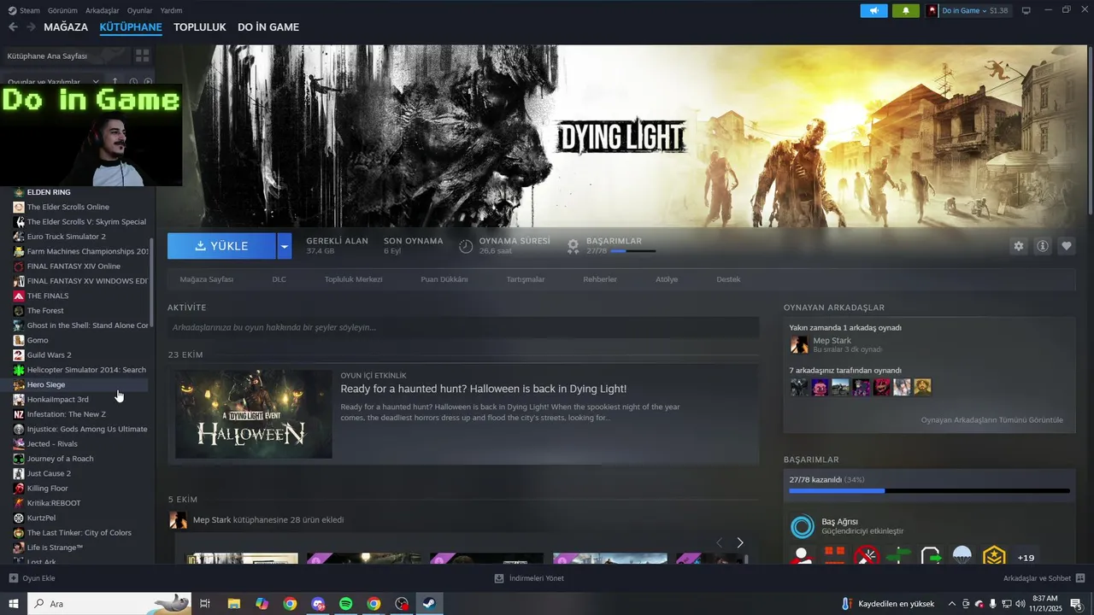Open install options arrow beside YÜKLE
Image resolution: width=1094 pixels, height=615 pixels.
[285, 246]
